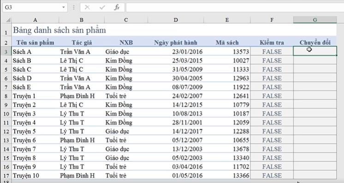The height and width of the screenshot is (183, 344).
Task: Select column F header
Action: [272, 20]
